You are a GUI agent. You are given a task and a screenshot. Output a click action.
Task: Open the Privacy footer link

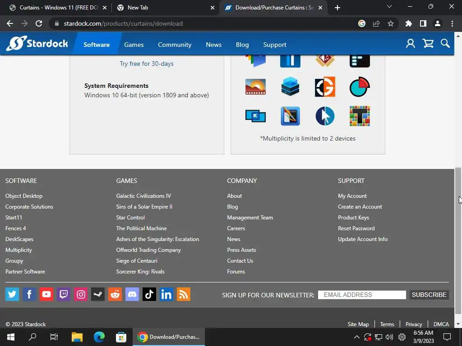414,324
